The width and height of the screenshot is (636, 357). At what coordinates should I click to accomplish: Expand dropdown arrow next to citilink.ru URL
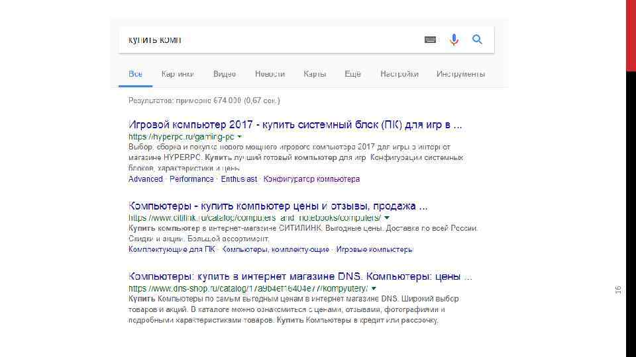(x=387, y=218)
